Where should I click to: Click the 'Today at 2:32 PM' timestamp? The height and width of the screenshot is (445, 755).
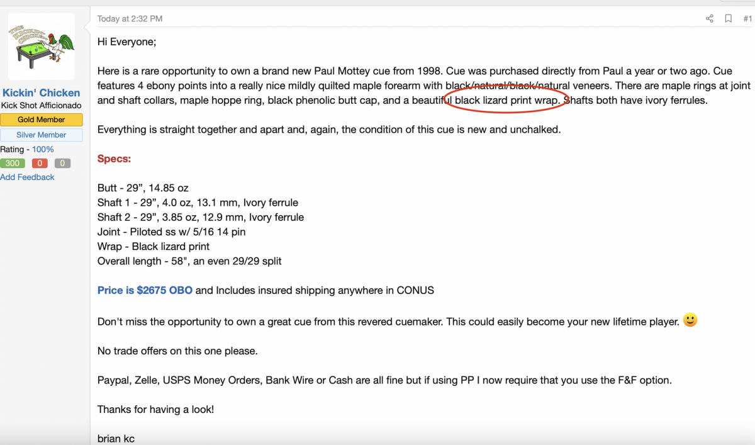tap(130, 19)
